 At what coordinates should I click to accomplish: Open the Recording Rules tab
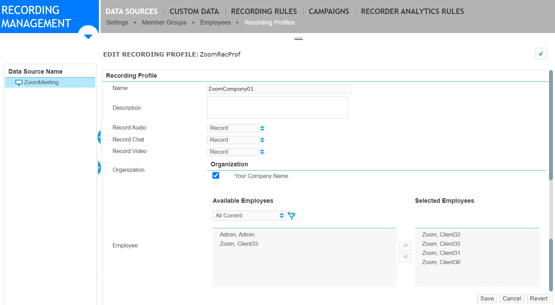tap(264, 11)
